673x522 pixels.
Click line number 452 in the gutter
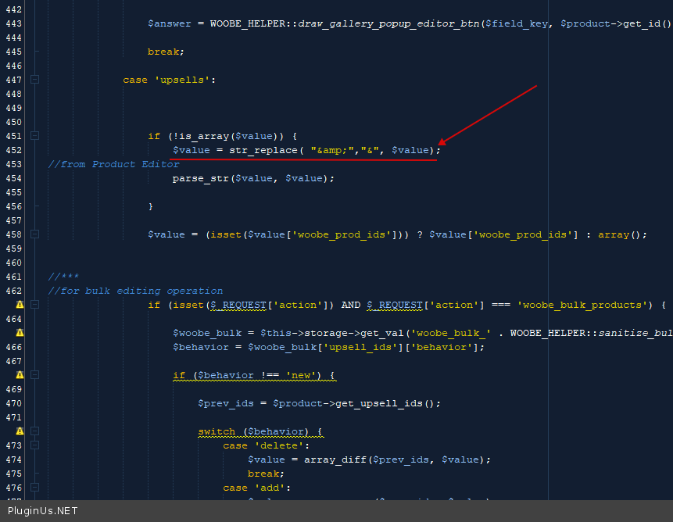coord(13,150)
